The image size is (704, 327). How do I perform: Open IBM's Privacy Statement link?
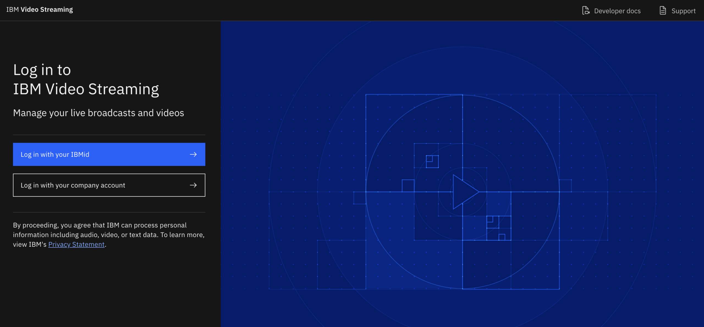[76, 244]
